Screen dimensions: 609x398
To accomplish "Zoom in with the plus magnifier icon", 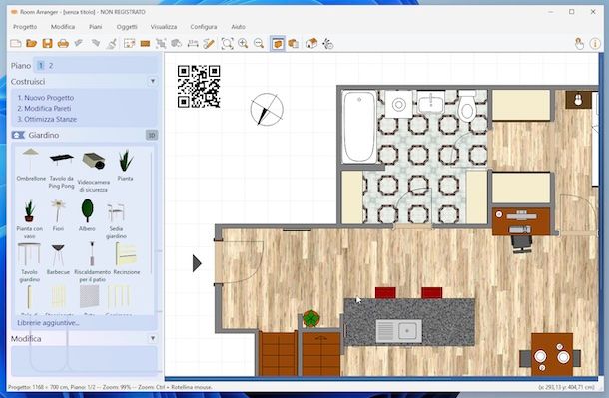I will point(243,44).
